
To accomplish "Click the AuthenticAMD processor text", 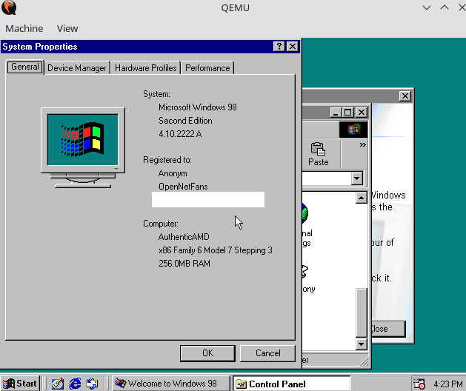I will [x=184, y=237].
